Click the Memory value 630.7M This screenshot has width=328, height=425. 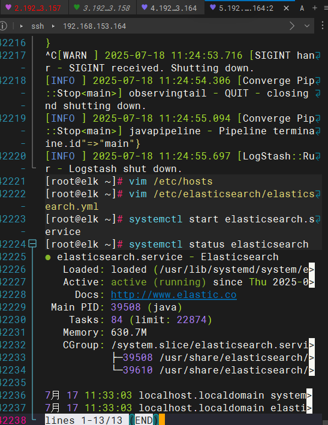click(129, 332)
